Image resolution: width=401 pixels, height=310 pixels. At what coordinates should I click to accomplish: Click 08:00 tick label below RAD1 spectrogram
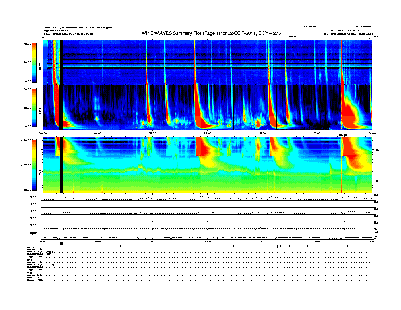coord(152,133)
